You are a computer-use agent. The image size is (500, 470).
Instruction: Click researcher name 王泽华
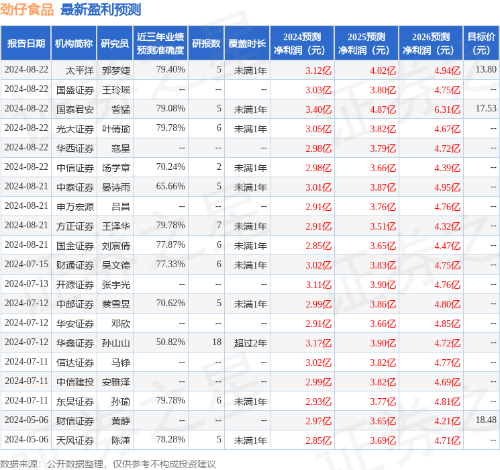coord(116,226)
